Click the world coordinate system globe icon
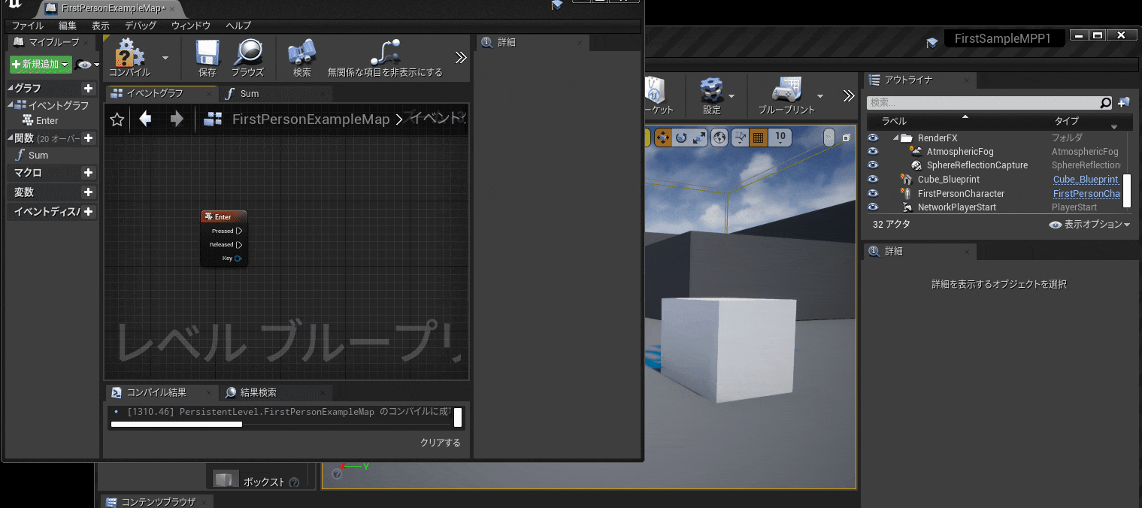 (x=718, y=138)
